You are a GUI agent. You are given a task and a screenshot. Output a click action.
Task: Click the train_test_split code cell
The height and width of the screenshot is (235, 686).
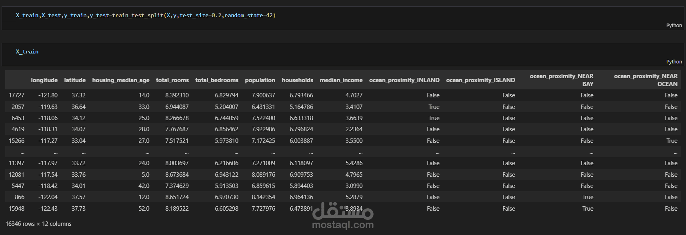(x=342, y=18)
